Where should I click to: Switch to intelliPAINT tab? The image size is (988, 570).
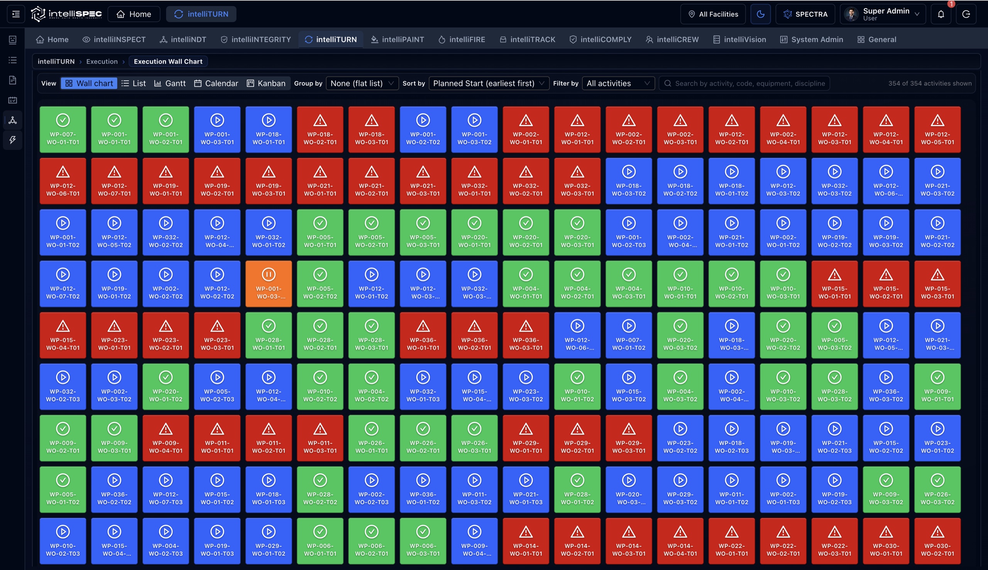[x=397, y=39]
